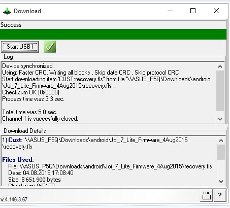Image resolution: width=230 pixels, height=208 pixels.
Task: Maximize the Download window
Action: (193, 11)
